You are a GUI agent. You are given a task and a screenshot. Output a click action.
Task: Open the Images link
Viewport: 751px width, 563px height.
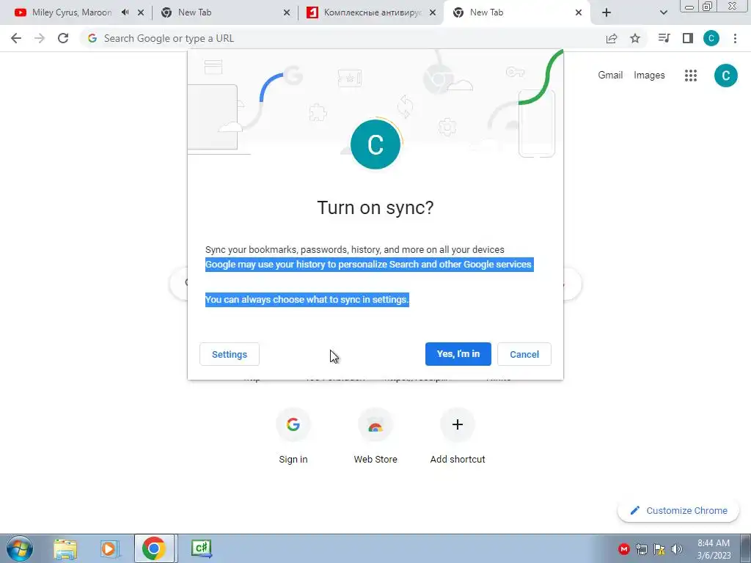649,76
